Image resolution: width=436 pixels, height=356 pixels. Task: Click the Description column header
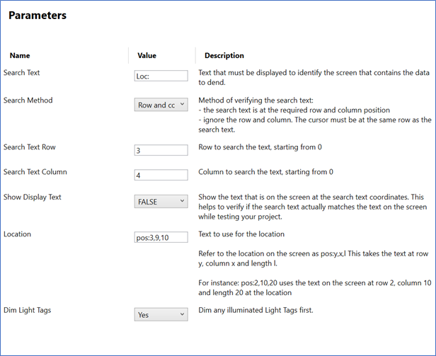coord(224,56)
